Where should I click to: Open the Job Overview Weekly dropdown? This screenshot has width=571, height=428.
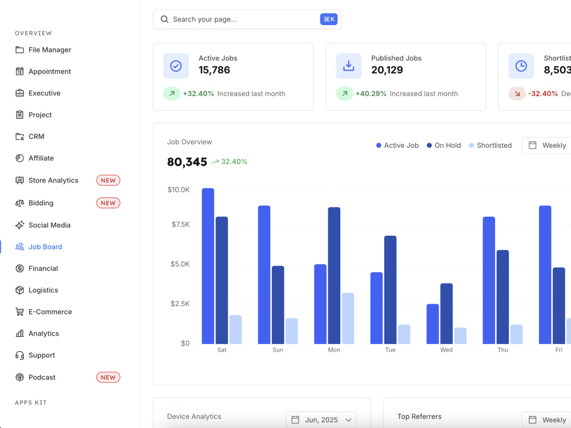pyautogui.click(x=546, y=145)
